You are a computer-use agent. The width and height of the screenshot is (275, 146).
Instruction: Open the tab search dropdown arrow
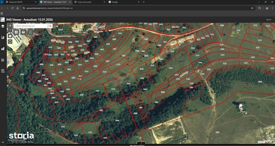pos(2,2)
